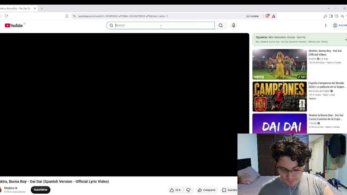Toggle the browser sidebar panel icon

[331, 16]
